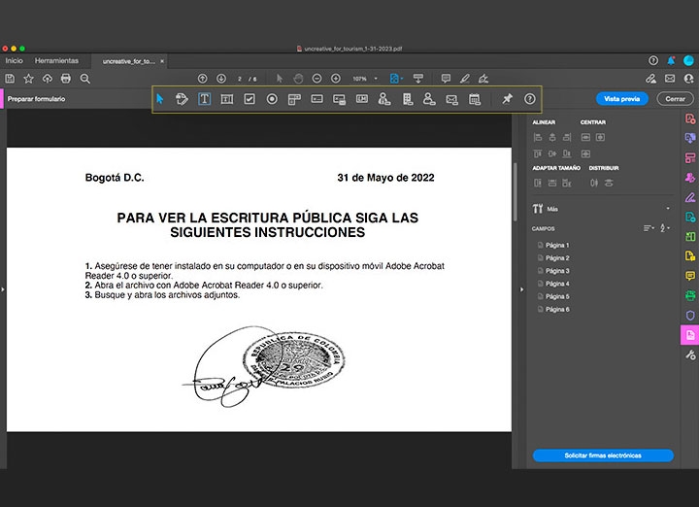
Task: Select the radio button field tool
Action: 272,99
